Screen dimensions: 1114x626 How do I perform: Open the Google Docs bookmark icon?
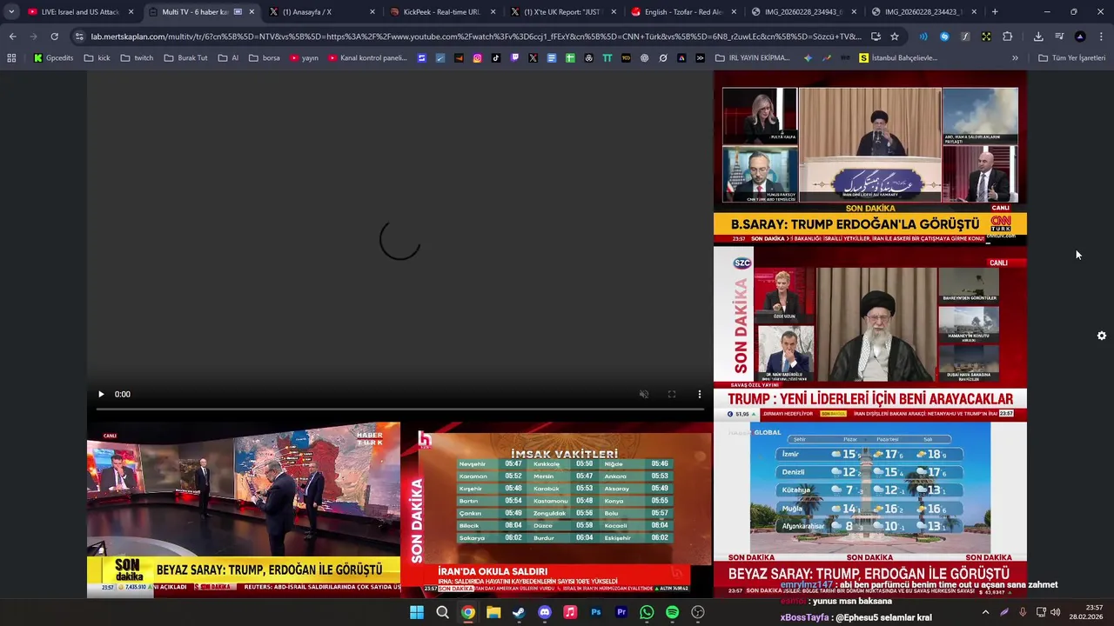(552, 58)
